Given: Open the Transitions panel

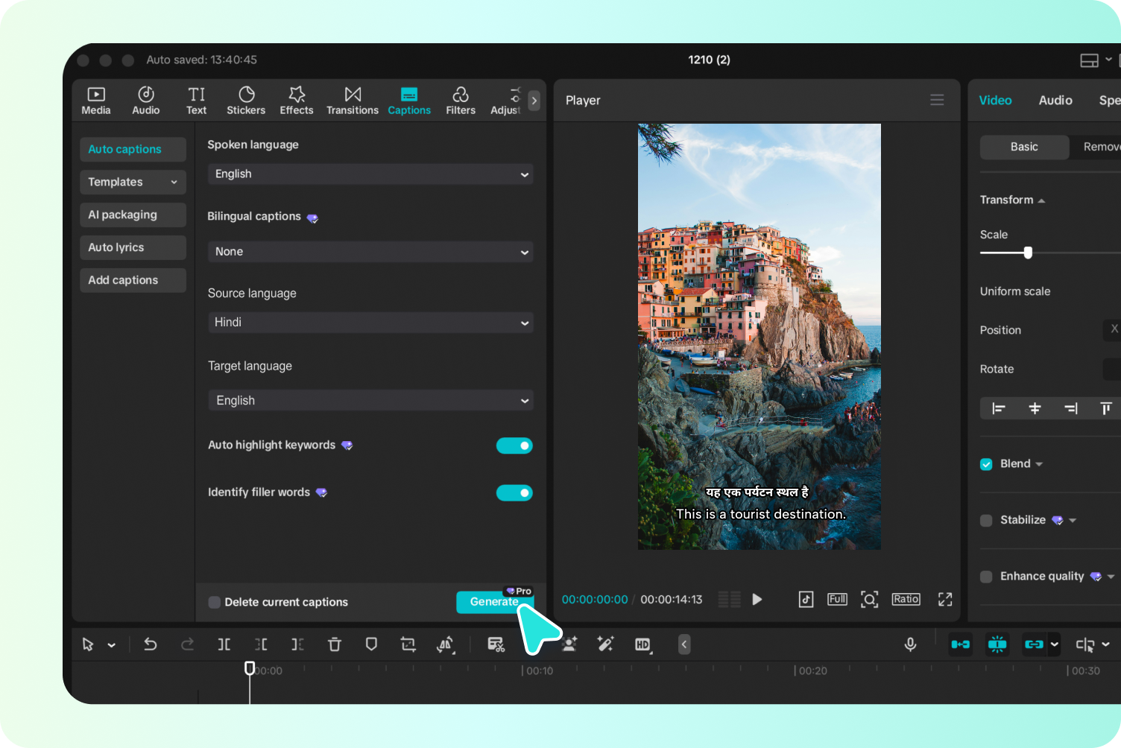Looking at the screenshot, I should pyautogui.click(x=353, y=101).
